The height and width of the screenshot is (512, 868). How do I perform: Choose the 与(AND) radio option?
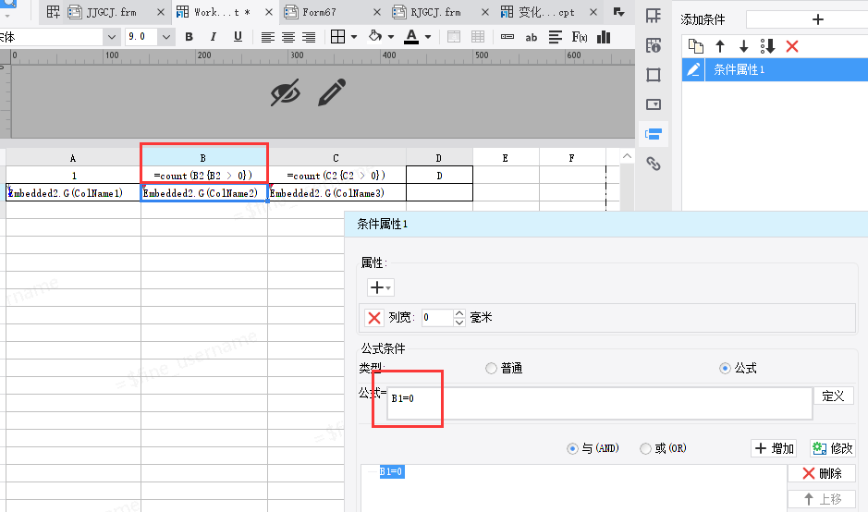572,448
